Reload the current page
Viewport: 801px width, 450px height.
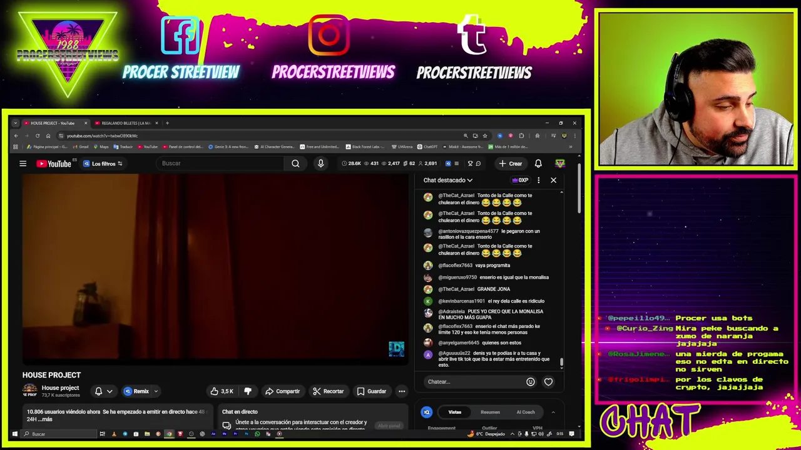38,136
